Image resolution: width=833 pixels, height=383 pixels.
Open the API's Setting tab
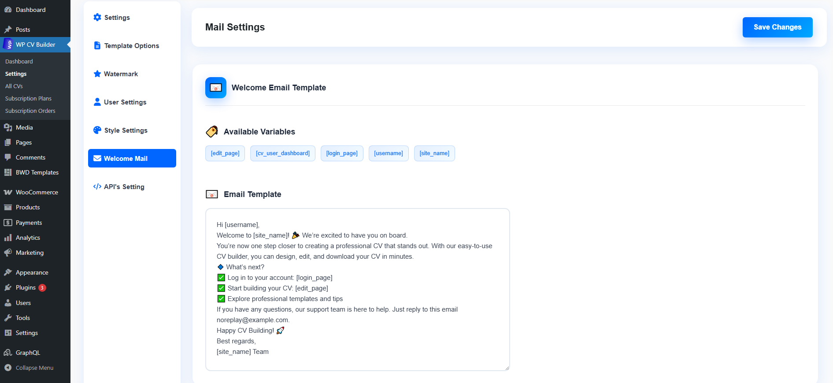(x=132, y=186)
